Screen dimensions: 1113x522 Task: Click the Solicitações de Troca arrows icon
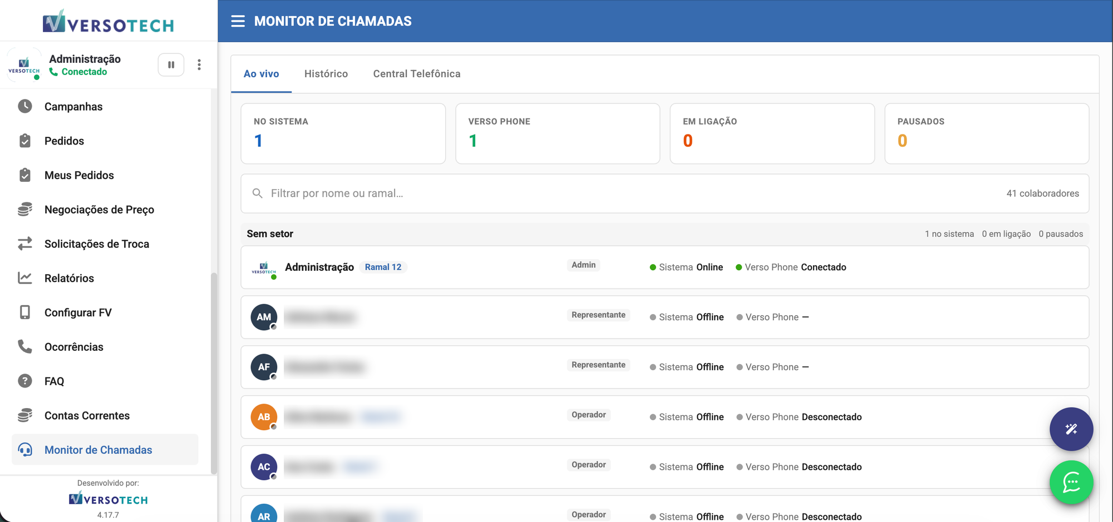tap(25, 243)
